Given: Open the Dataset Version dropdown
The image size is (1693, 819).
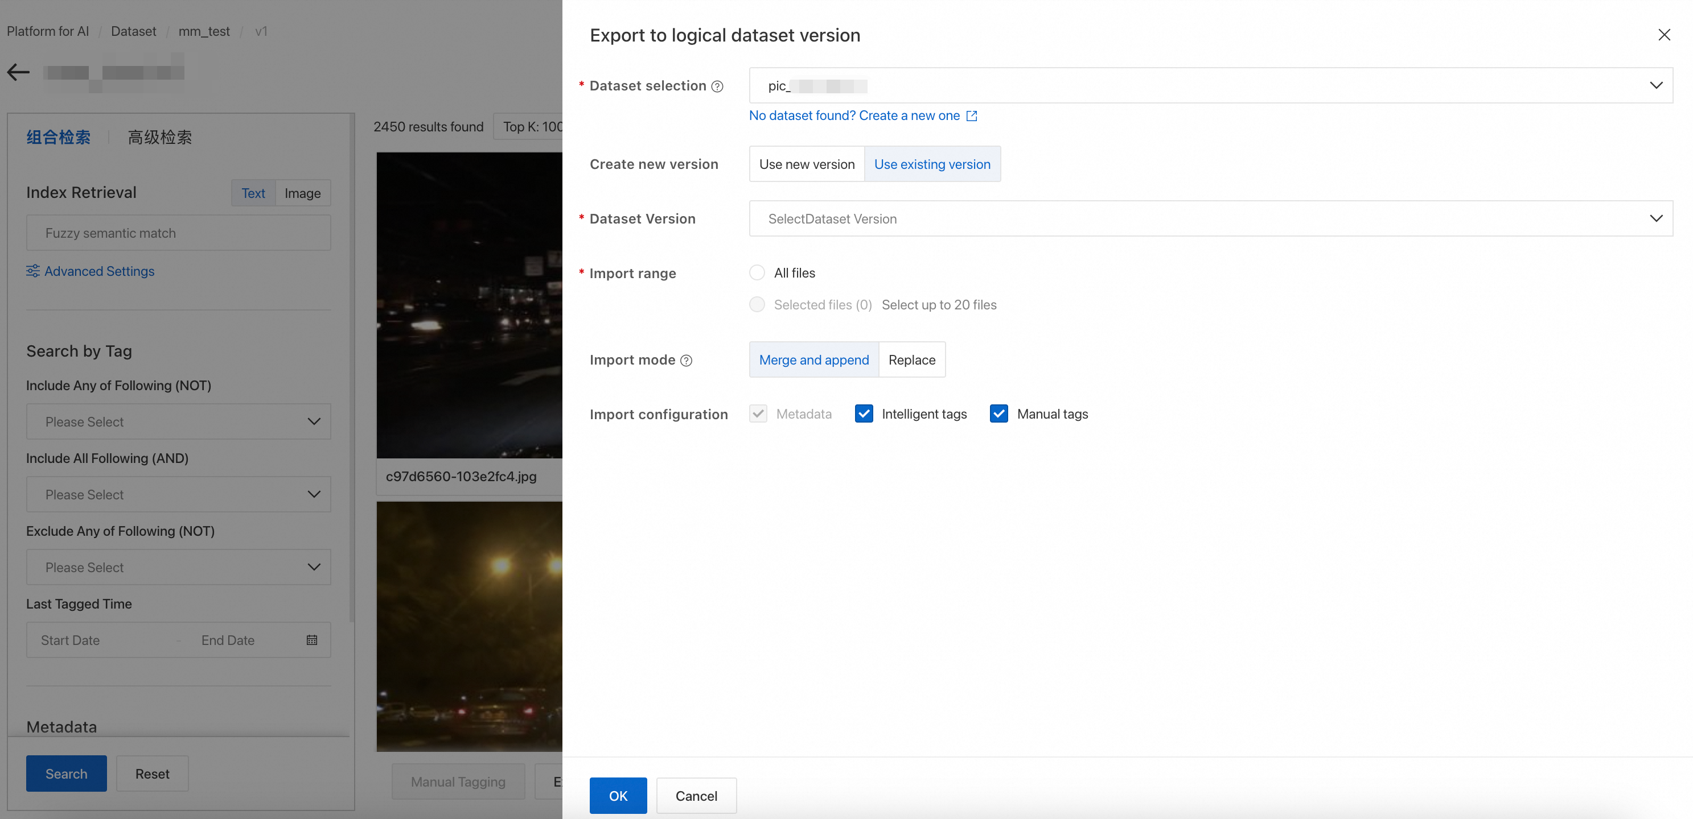Looking at the screenshot, I should [x=1210, y=219].
